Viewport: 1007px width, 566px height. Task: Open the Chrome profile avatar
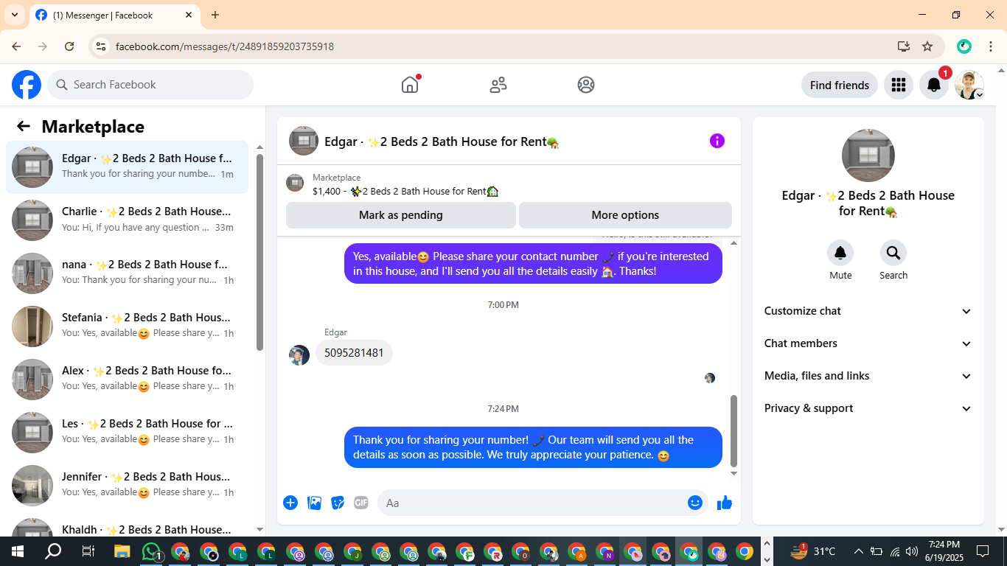(x=964, y=46)
